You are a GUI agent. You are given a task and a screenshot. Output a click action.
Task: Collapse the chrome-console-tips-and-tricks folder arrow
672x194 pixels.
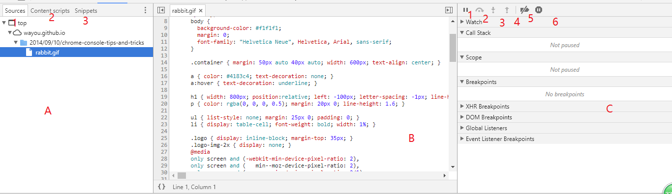[16, 43]
